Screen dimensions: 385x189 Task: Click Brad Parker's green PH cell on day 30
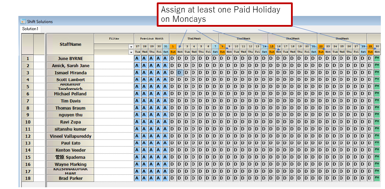[x=377, y=179]
